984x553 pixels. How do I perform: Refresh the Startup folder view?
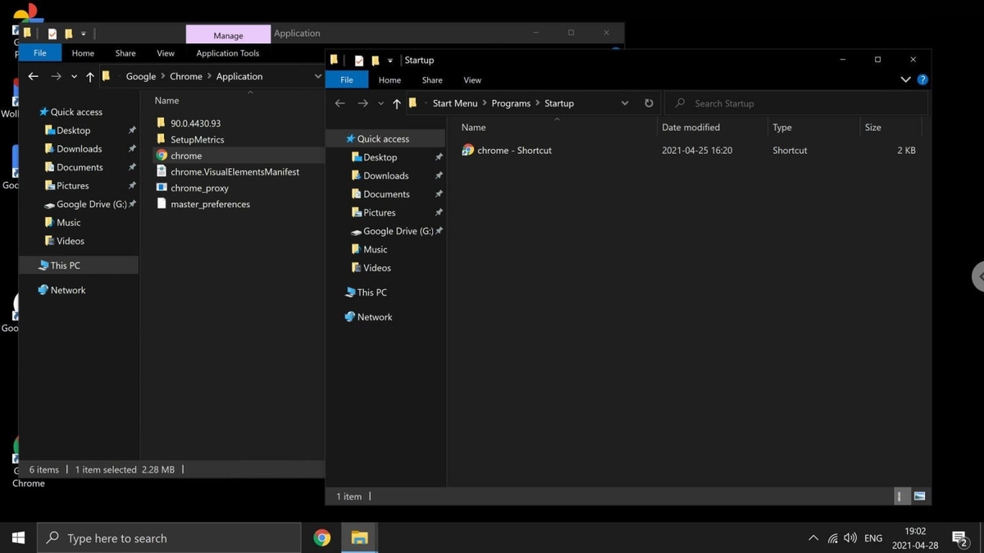[649, 103]
